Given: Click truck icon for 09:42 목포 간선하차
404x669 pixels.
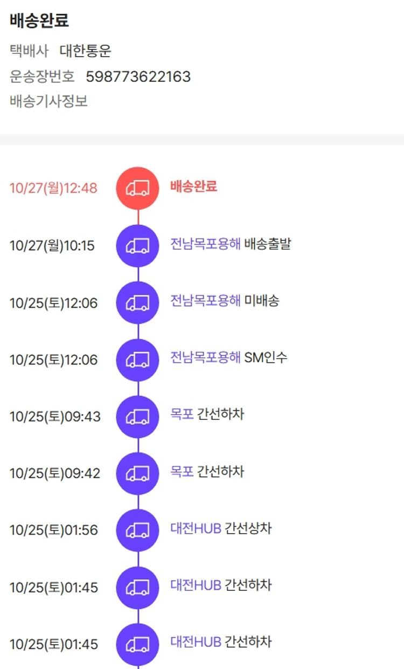Looking at the screenshot, I should pyautogui.click(x=138, y=473).
